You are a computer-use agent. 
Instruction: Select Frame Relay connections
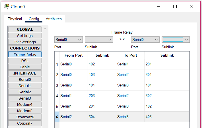point(25,55)
